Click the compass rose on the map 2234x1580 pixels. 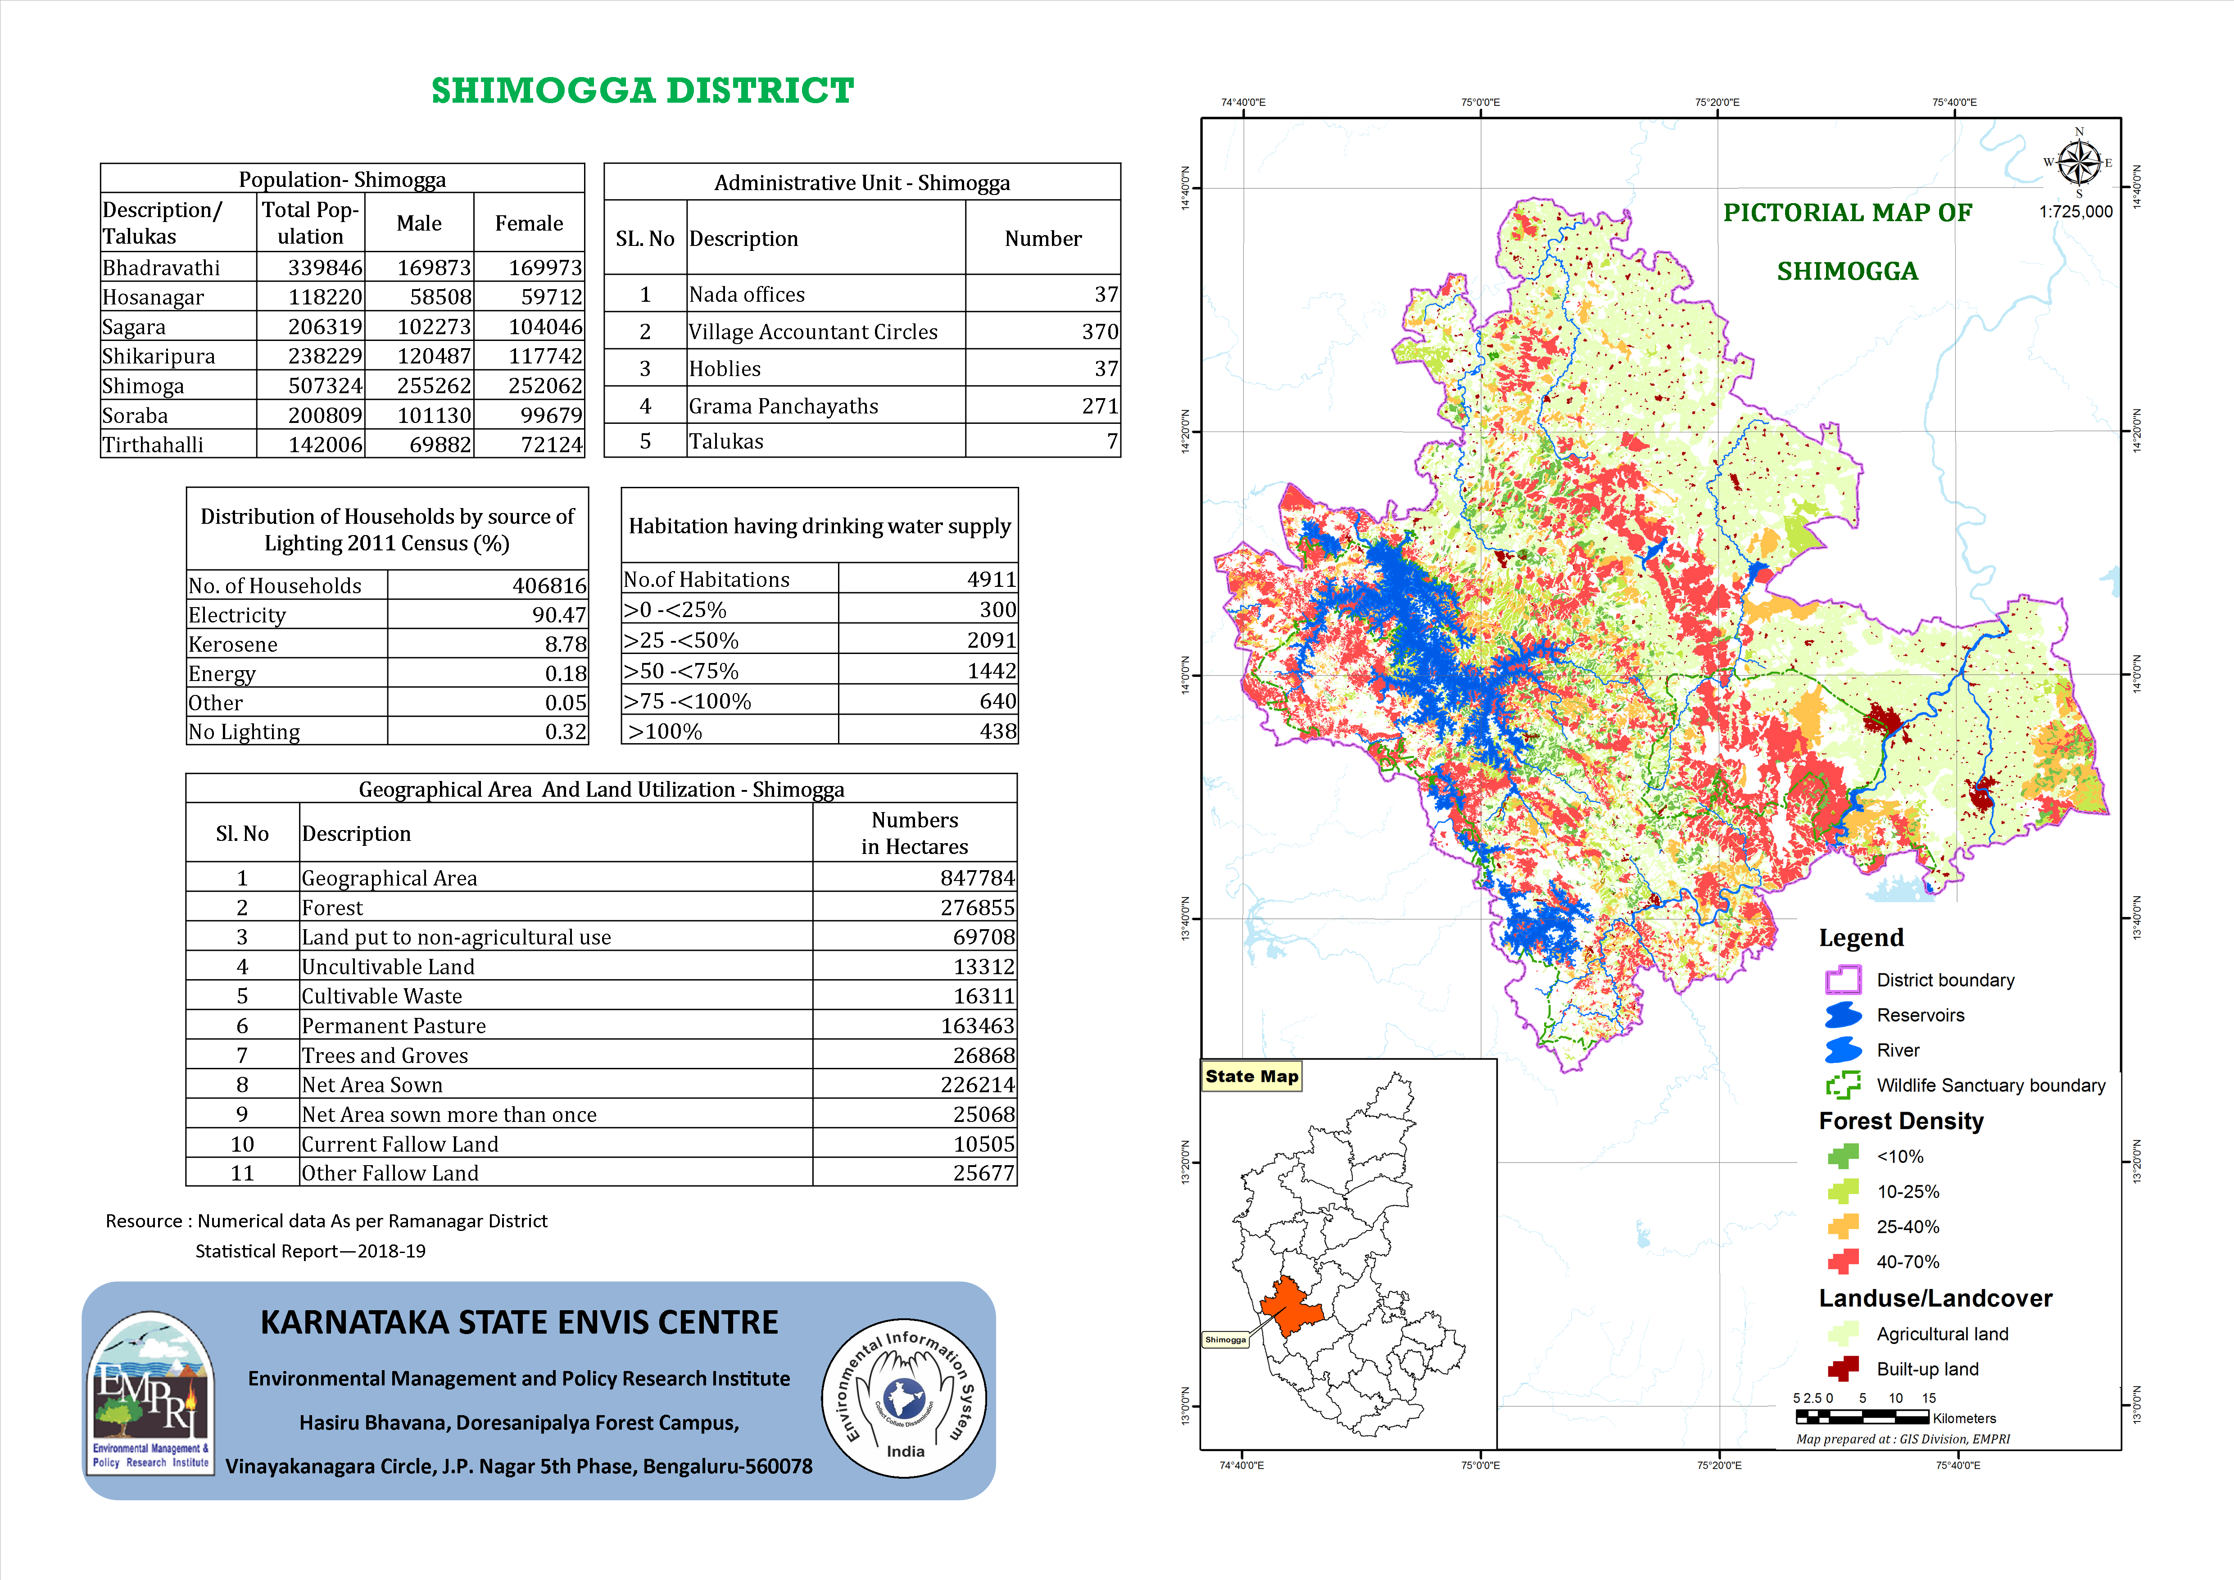(x=2079, y=162)
